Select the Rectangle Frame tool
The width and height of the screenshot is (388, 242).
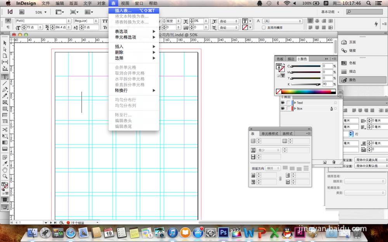pos(5,102)
